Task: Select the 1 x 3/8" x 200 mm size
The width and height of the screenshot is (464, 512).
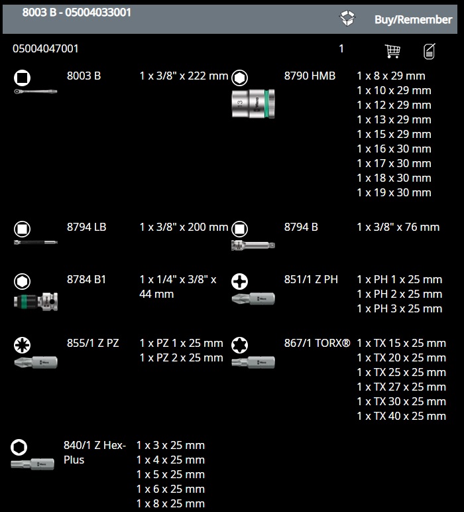Action: [x=184, y=227]
